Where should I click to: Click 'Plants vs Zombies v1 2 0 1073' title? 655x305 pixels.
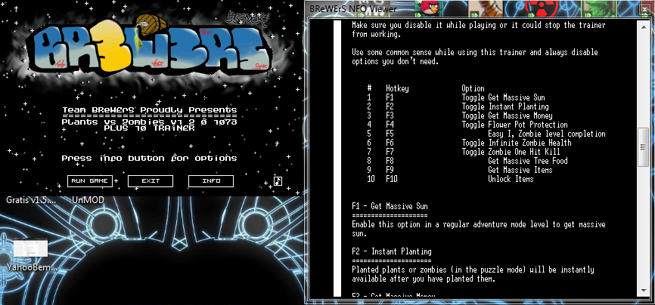click(x=150, y=122)
